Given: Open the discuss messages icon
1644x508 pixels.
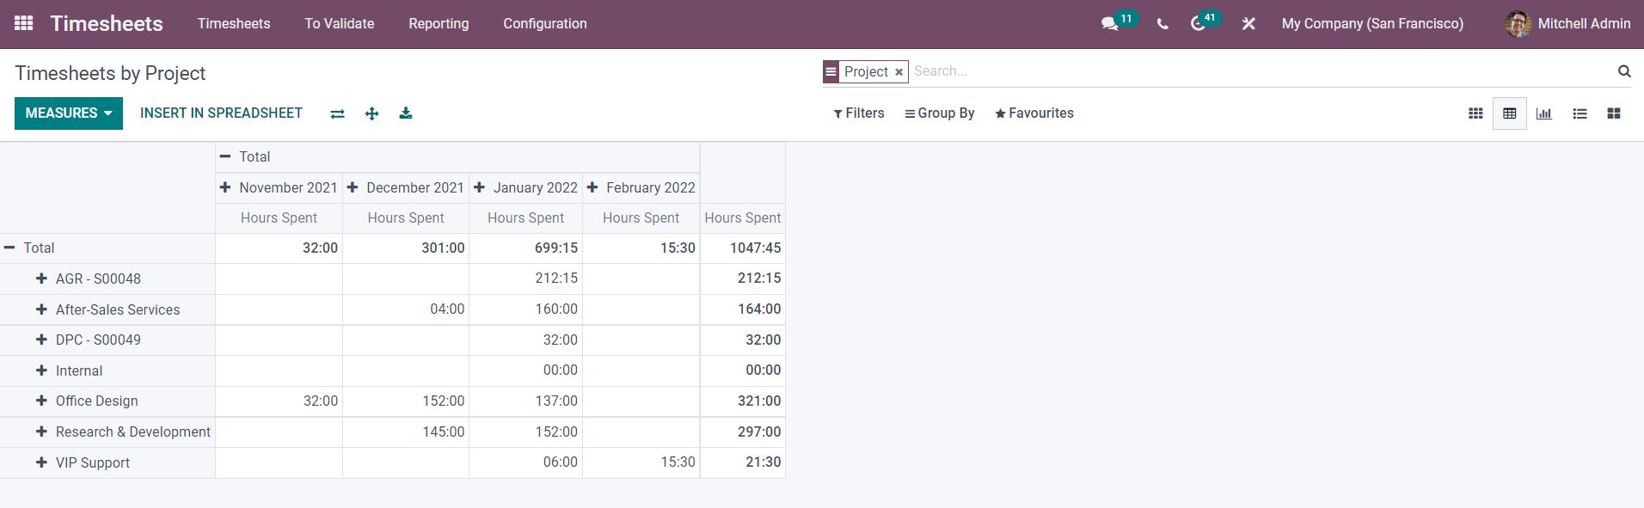Looking at the screenshot, I should (1110, 24).
